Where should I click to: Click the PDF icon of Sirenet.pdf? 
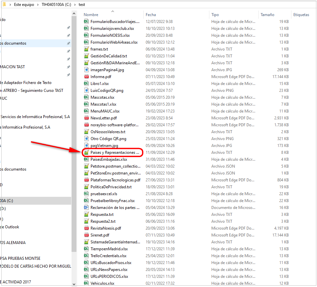tap(87, 235)
